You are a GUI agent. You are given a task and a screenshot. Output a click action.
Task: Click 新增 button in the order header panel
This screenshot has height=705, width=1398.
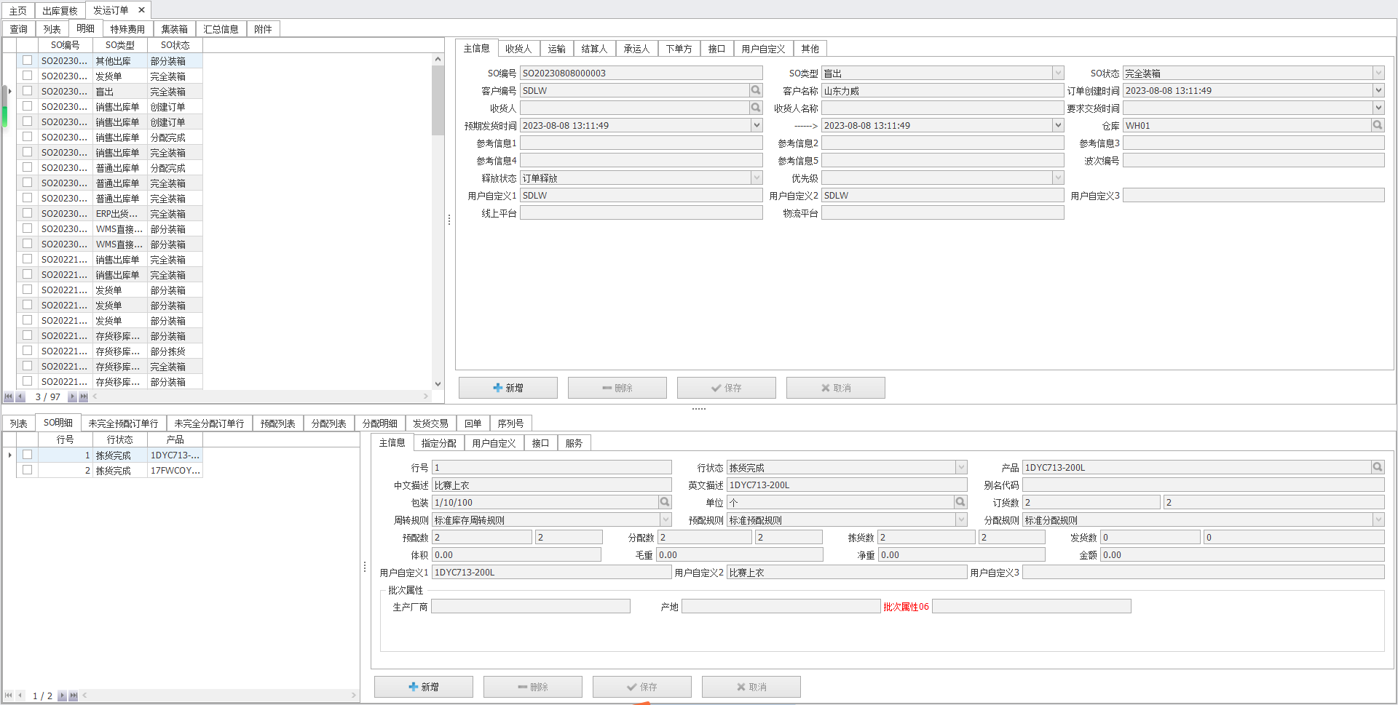click(508, 388)
